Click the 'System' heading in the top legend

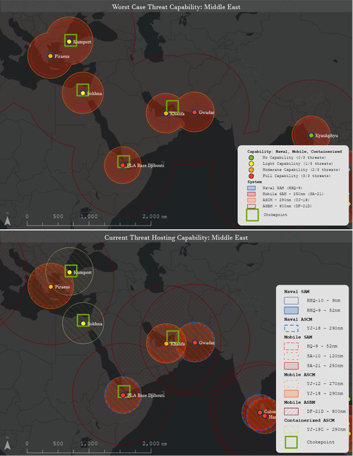[x=255, y=182]
